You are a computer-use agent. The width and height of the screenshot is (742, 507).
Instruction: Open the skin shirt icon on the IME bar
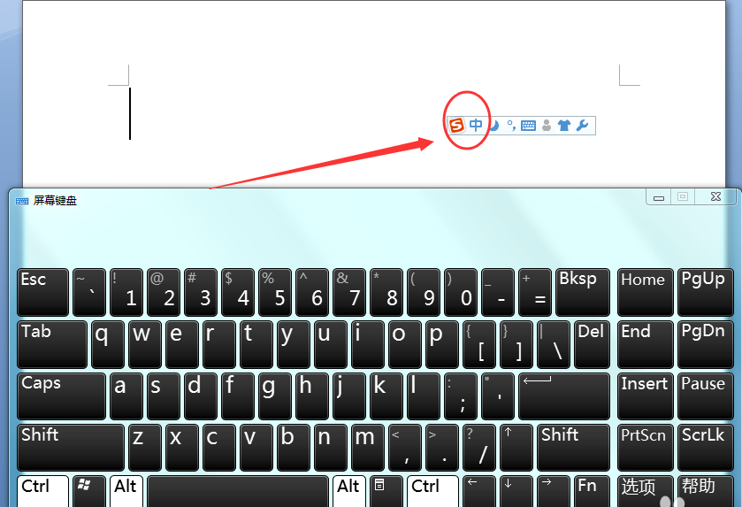coord(564,126)
